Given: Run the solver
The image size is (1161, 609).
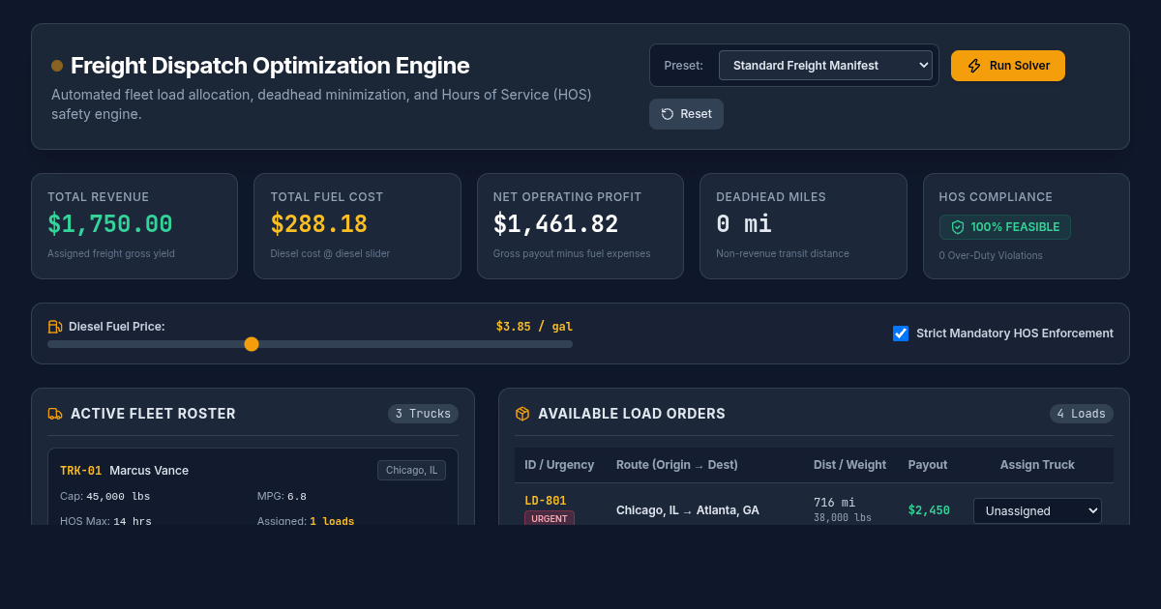Looking at the screenshot, I should click(1008, 66).
